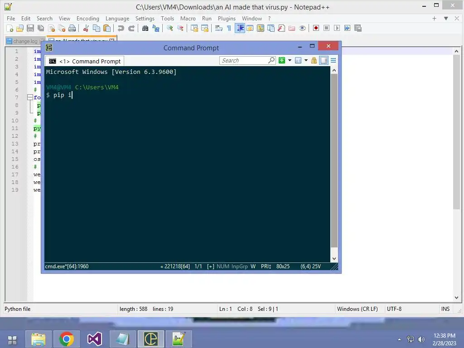This screenshot has height=348, width=464.
Task: Click Run Macro Multiple Times icon
Action: pyautogui.click(x=348, y=28)
